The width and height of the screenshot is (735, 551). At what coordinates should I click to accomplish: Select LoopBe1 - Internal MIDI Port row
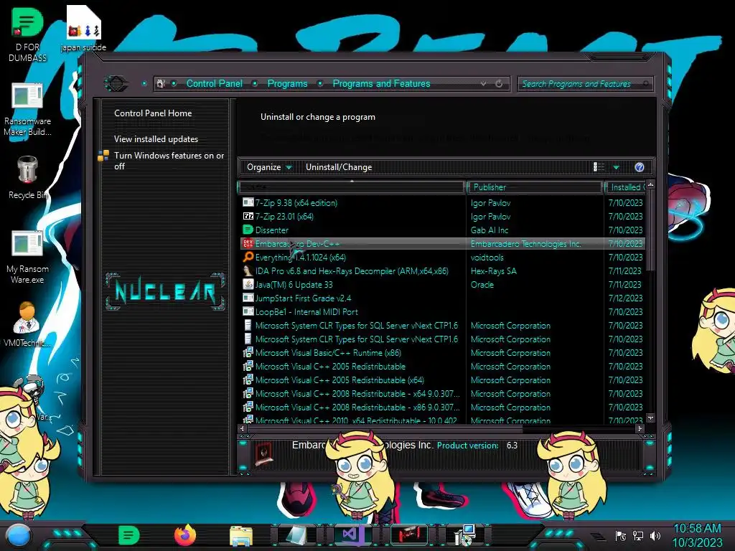(442, 311)
